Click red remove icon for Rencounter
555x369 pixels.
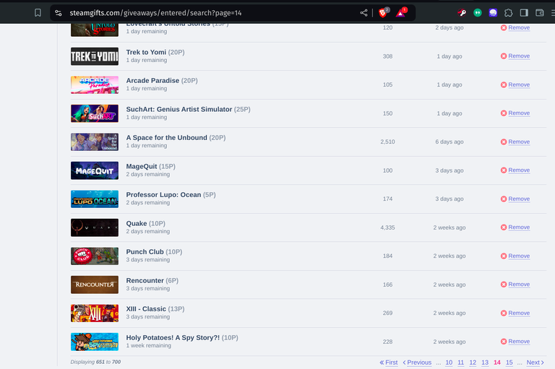click(504, 285)
